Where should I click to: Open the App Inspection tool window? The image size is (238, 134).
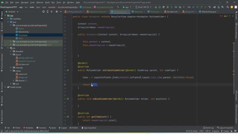tap(89, 128)
